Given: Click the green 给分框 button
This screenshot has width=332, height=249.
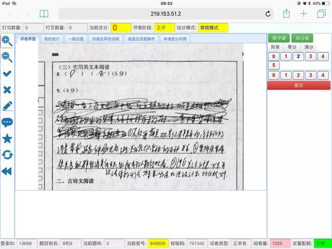Looking at the screenshot, I should [301, 38].
